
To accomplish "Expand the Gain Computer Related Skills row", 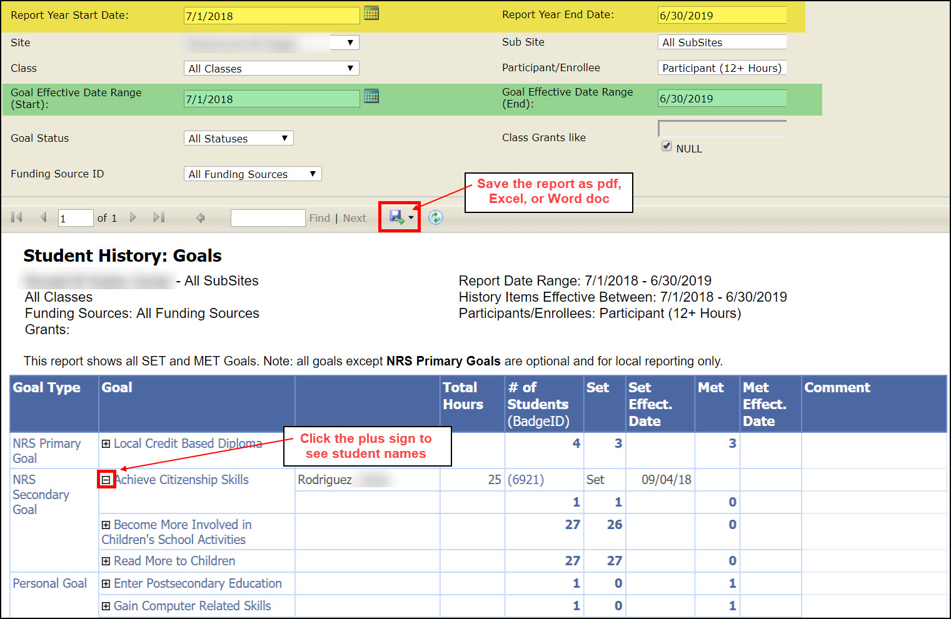I will pyautogui.click(x=106, y=606).
